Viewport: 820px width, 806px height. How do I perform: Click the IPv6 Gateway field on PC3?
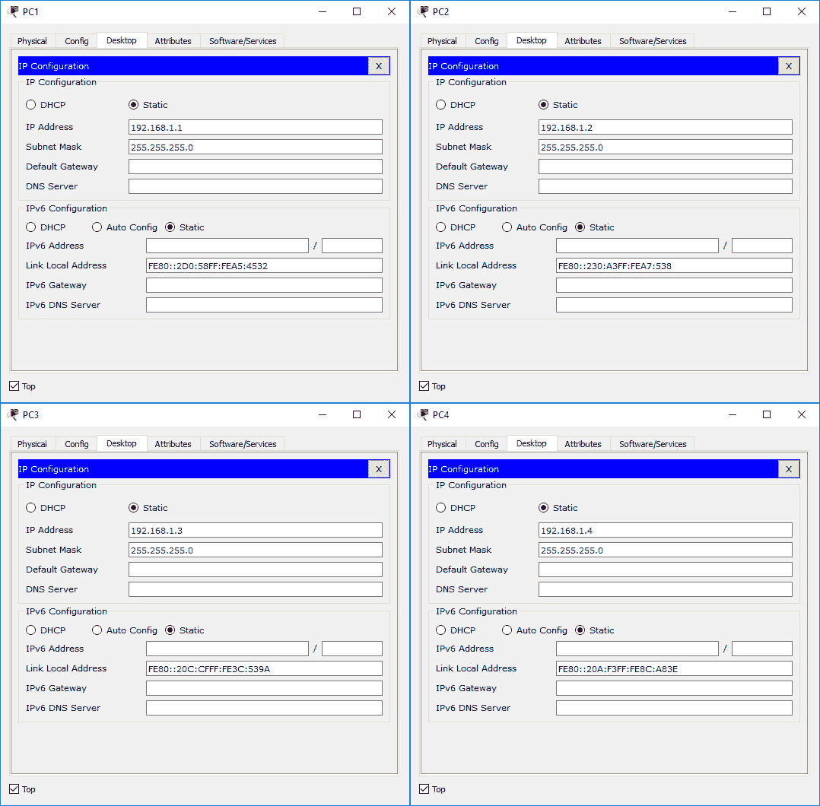(x=263, y=687)
